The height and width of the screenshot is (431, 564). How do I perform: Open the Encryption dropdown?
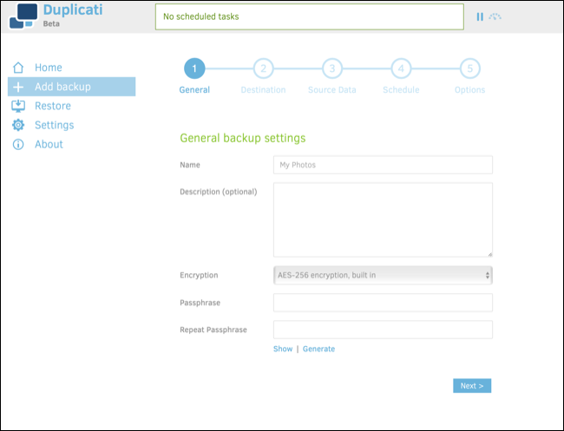[x=383, y=275]
